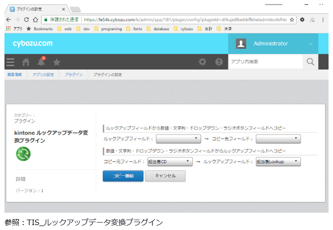The width and height of the screenshot is (333, 230).
Task: Bookmark this page with the star icon
Action: pyautogui.click(x=292, y=20)
